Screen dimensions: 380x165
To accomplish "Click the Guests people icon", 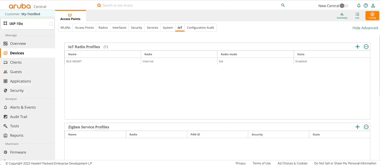I will click(6, 72).
